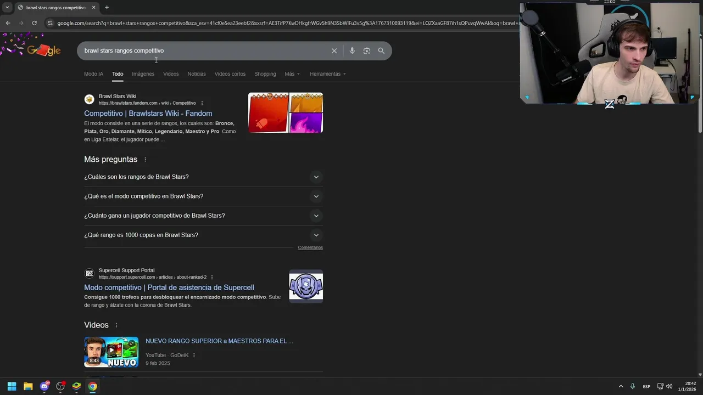Select the Todo results tab
The image size is (703, 395).
point(118,74)
